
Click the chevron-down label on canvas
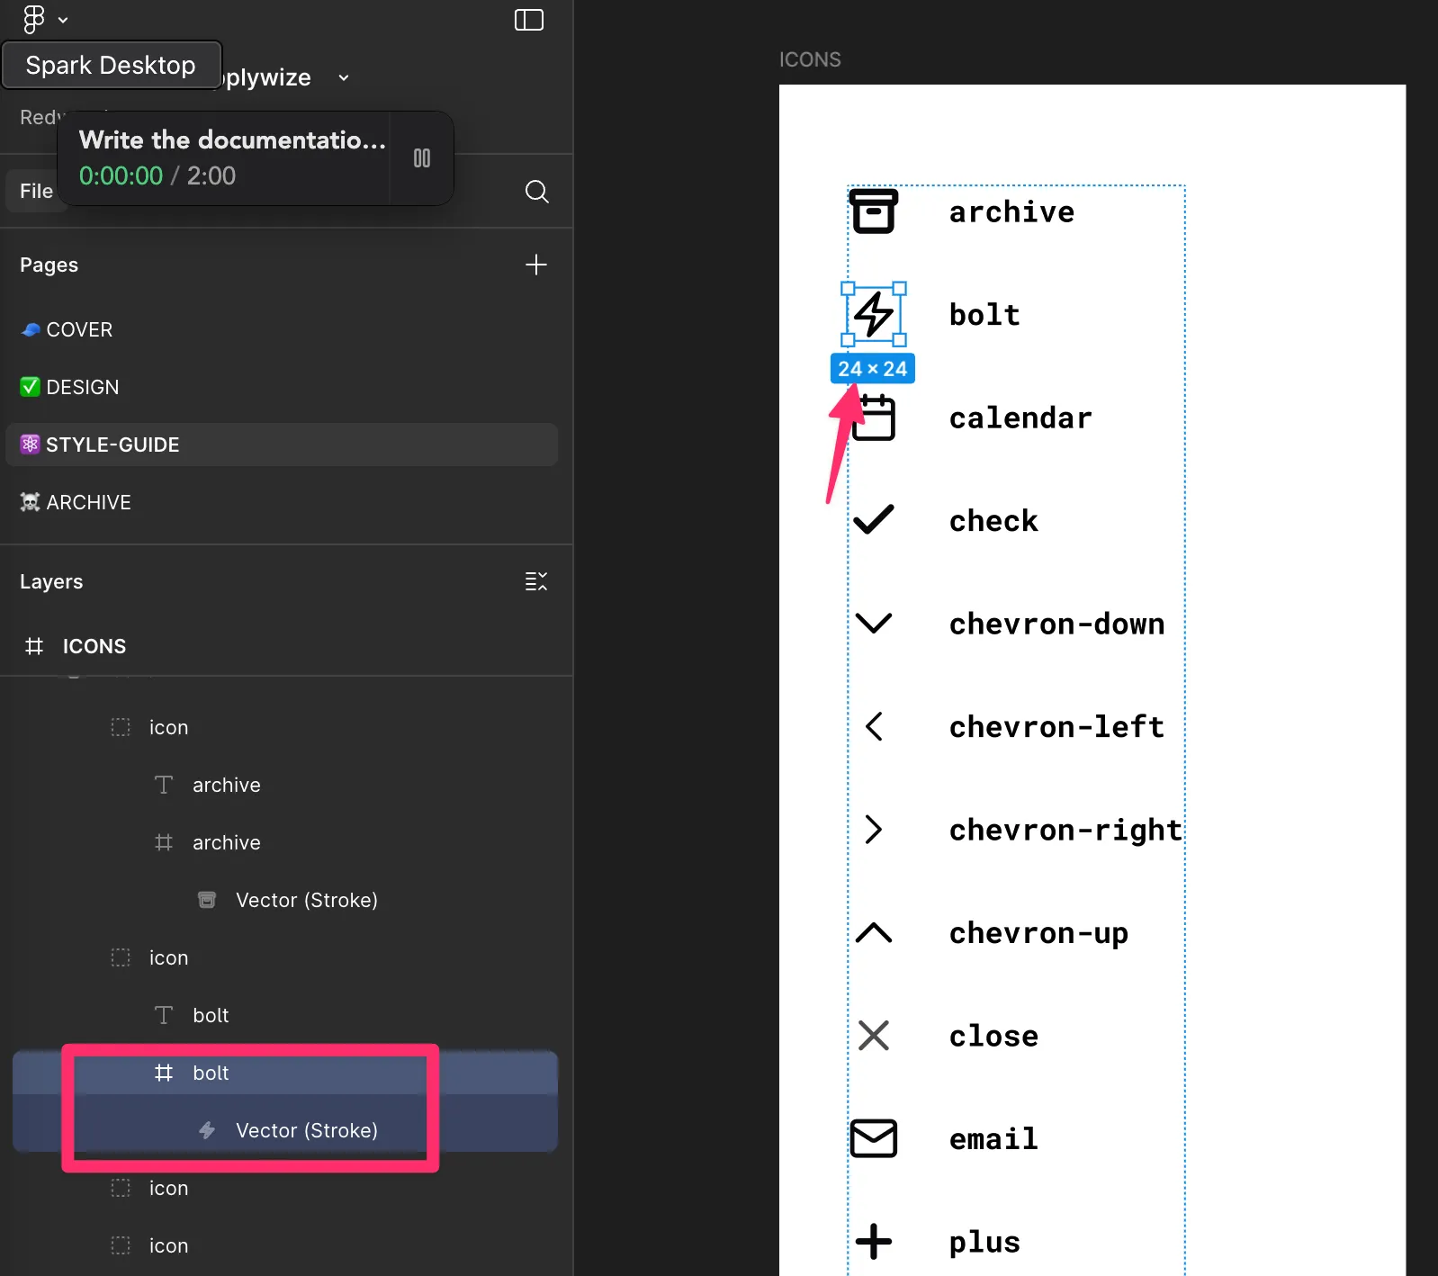(x=1056, y=624)
